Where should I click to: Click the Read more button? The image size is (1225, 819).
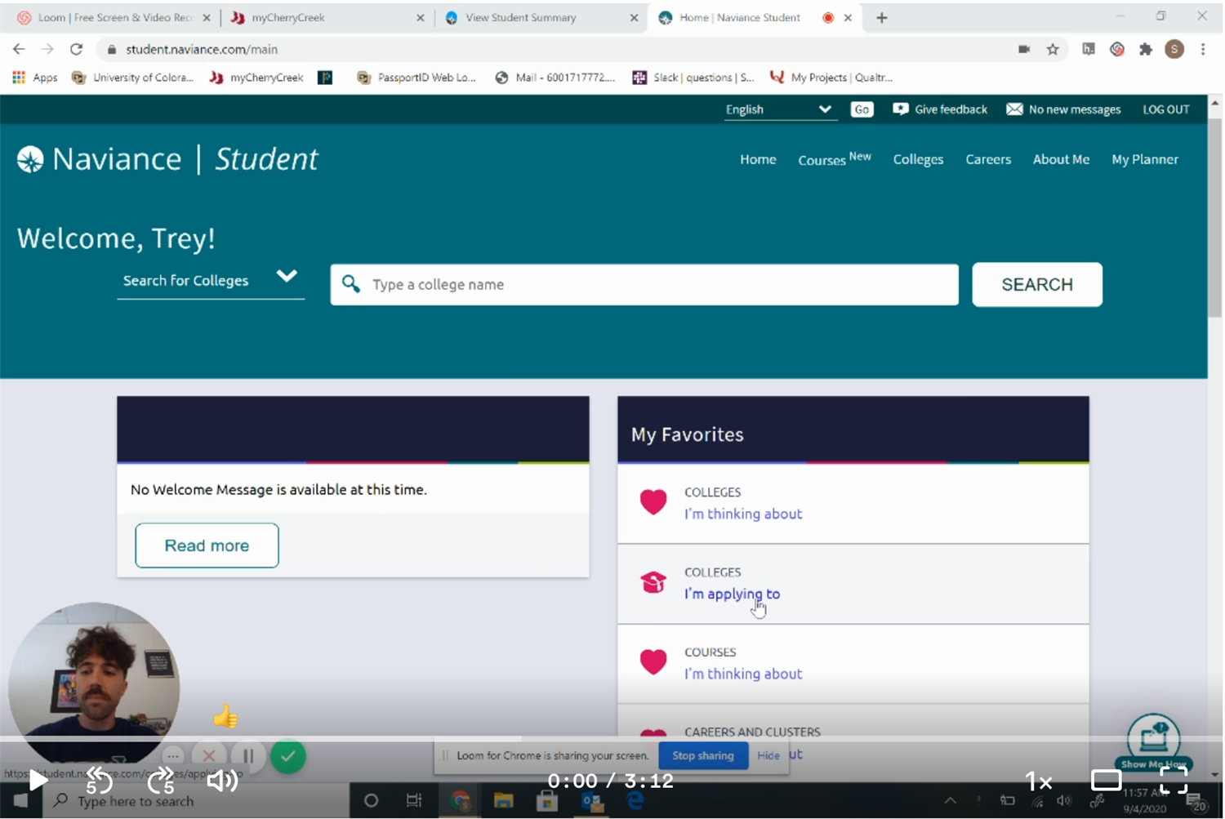pyautogui.click(x=207, y=545)
